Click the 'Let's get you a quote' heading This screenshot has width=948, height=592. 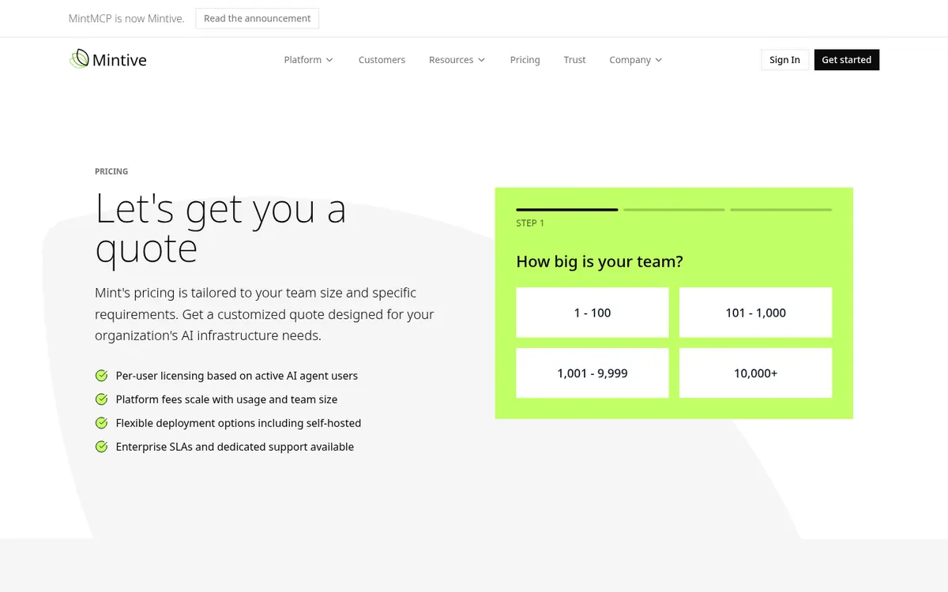point(220,228)
